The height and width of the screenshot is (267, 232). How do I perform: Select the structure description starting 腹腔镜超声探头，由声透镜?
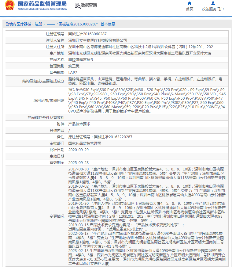145,81
